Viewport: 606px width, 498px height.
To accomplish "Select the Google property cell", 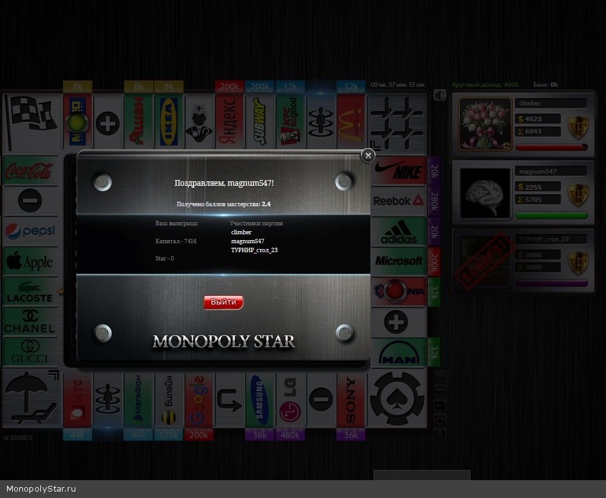I will [199, 400].
